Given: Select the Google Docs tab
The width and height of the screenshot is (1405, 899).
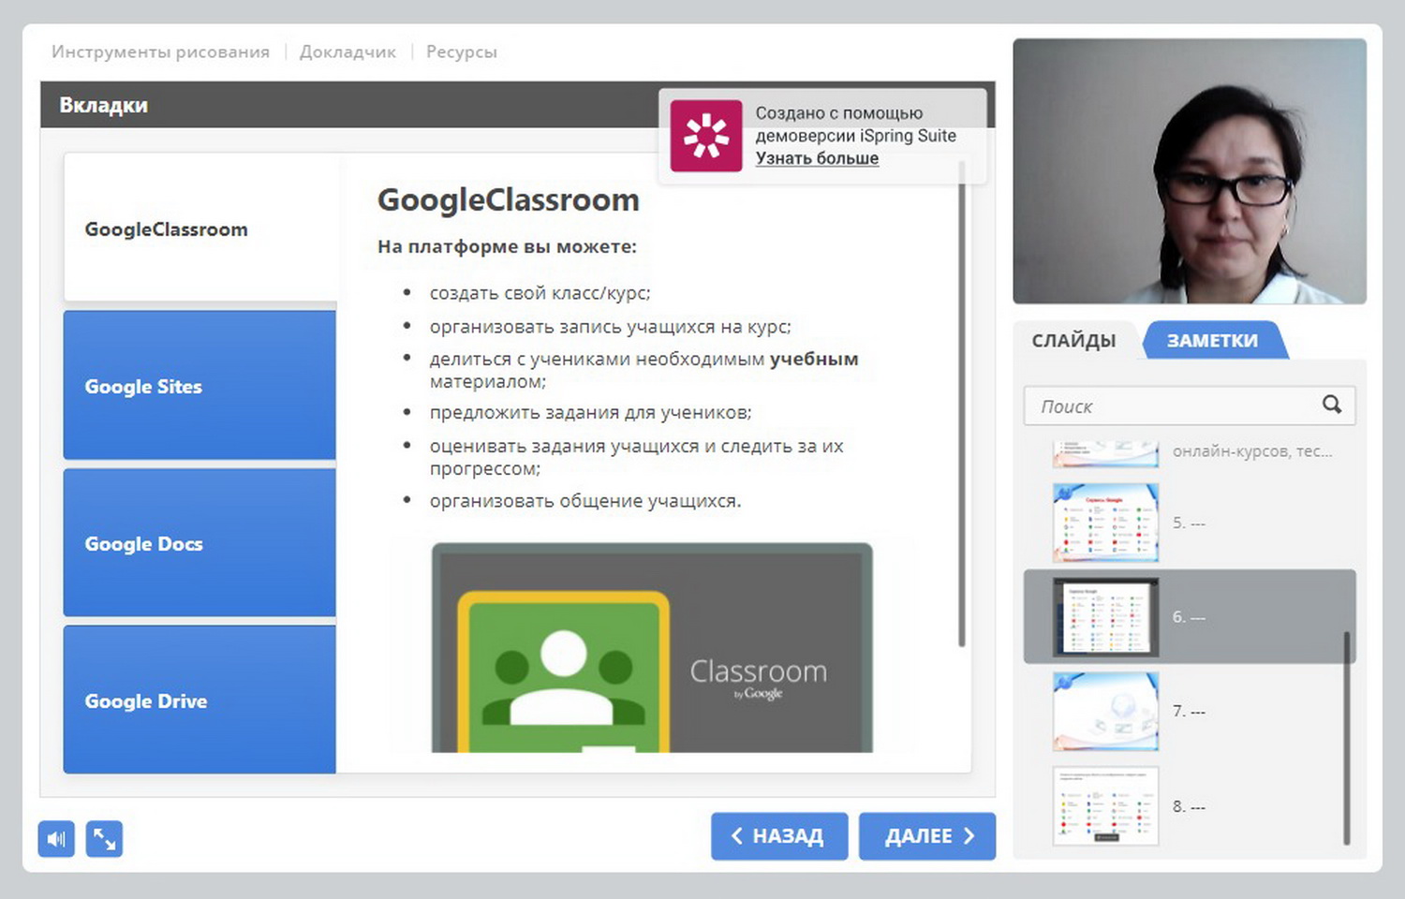Looking at the screenshot, I should click(x=200, y=543).
